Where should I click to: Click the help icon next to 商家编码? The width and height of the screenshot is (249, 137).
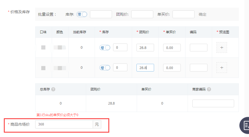click(209, 89)
